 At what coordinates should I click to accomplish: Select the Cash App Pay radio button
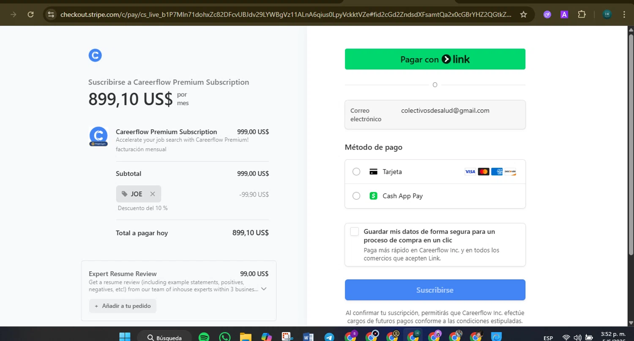point(356,196)
